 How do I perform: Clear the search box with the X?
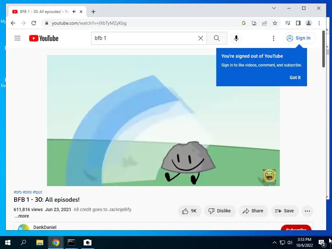[x=200, y=38]
